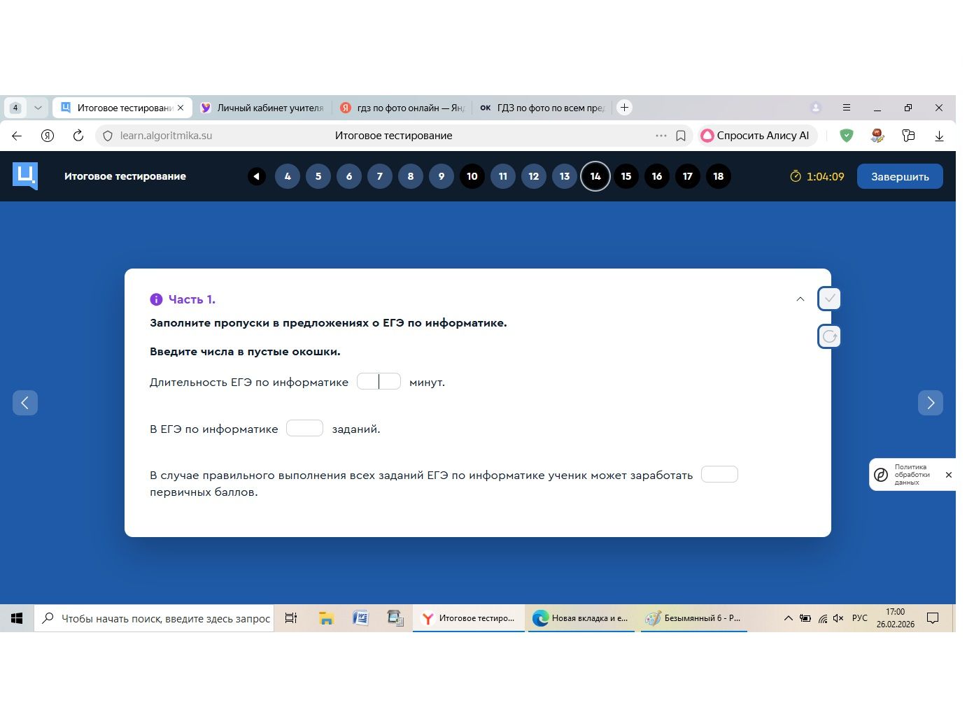974x728 pixels.
Task: Click the Windows taskbar search box
Action: [x=154, y=618]
